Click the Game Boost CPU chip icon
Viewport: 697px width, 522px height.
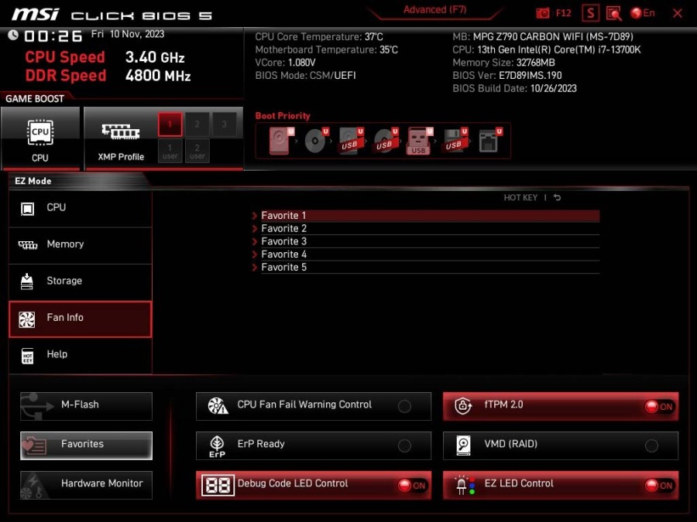pyautogui.click(x=40, y=132)
